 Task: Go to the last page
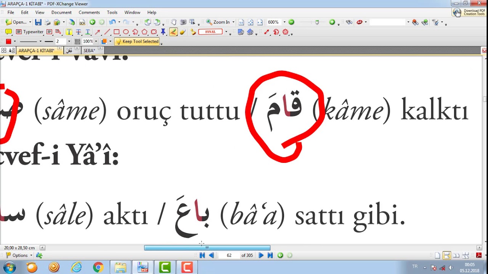[x=270, y=255]
